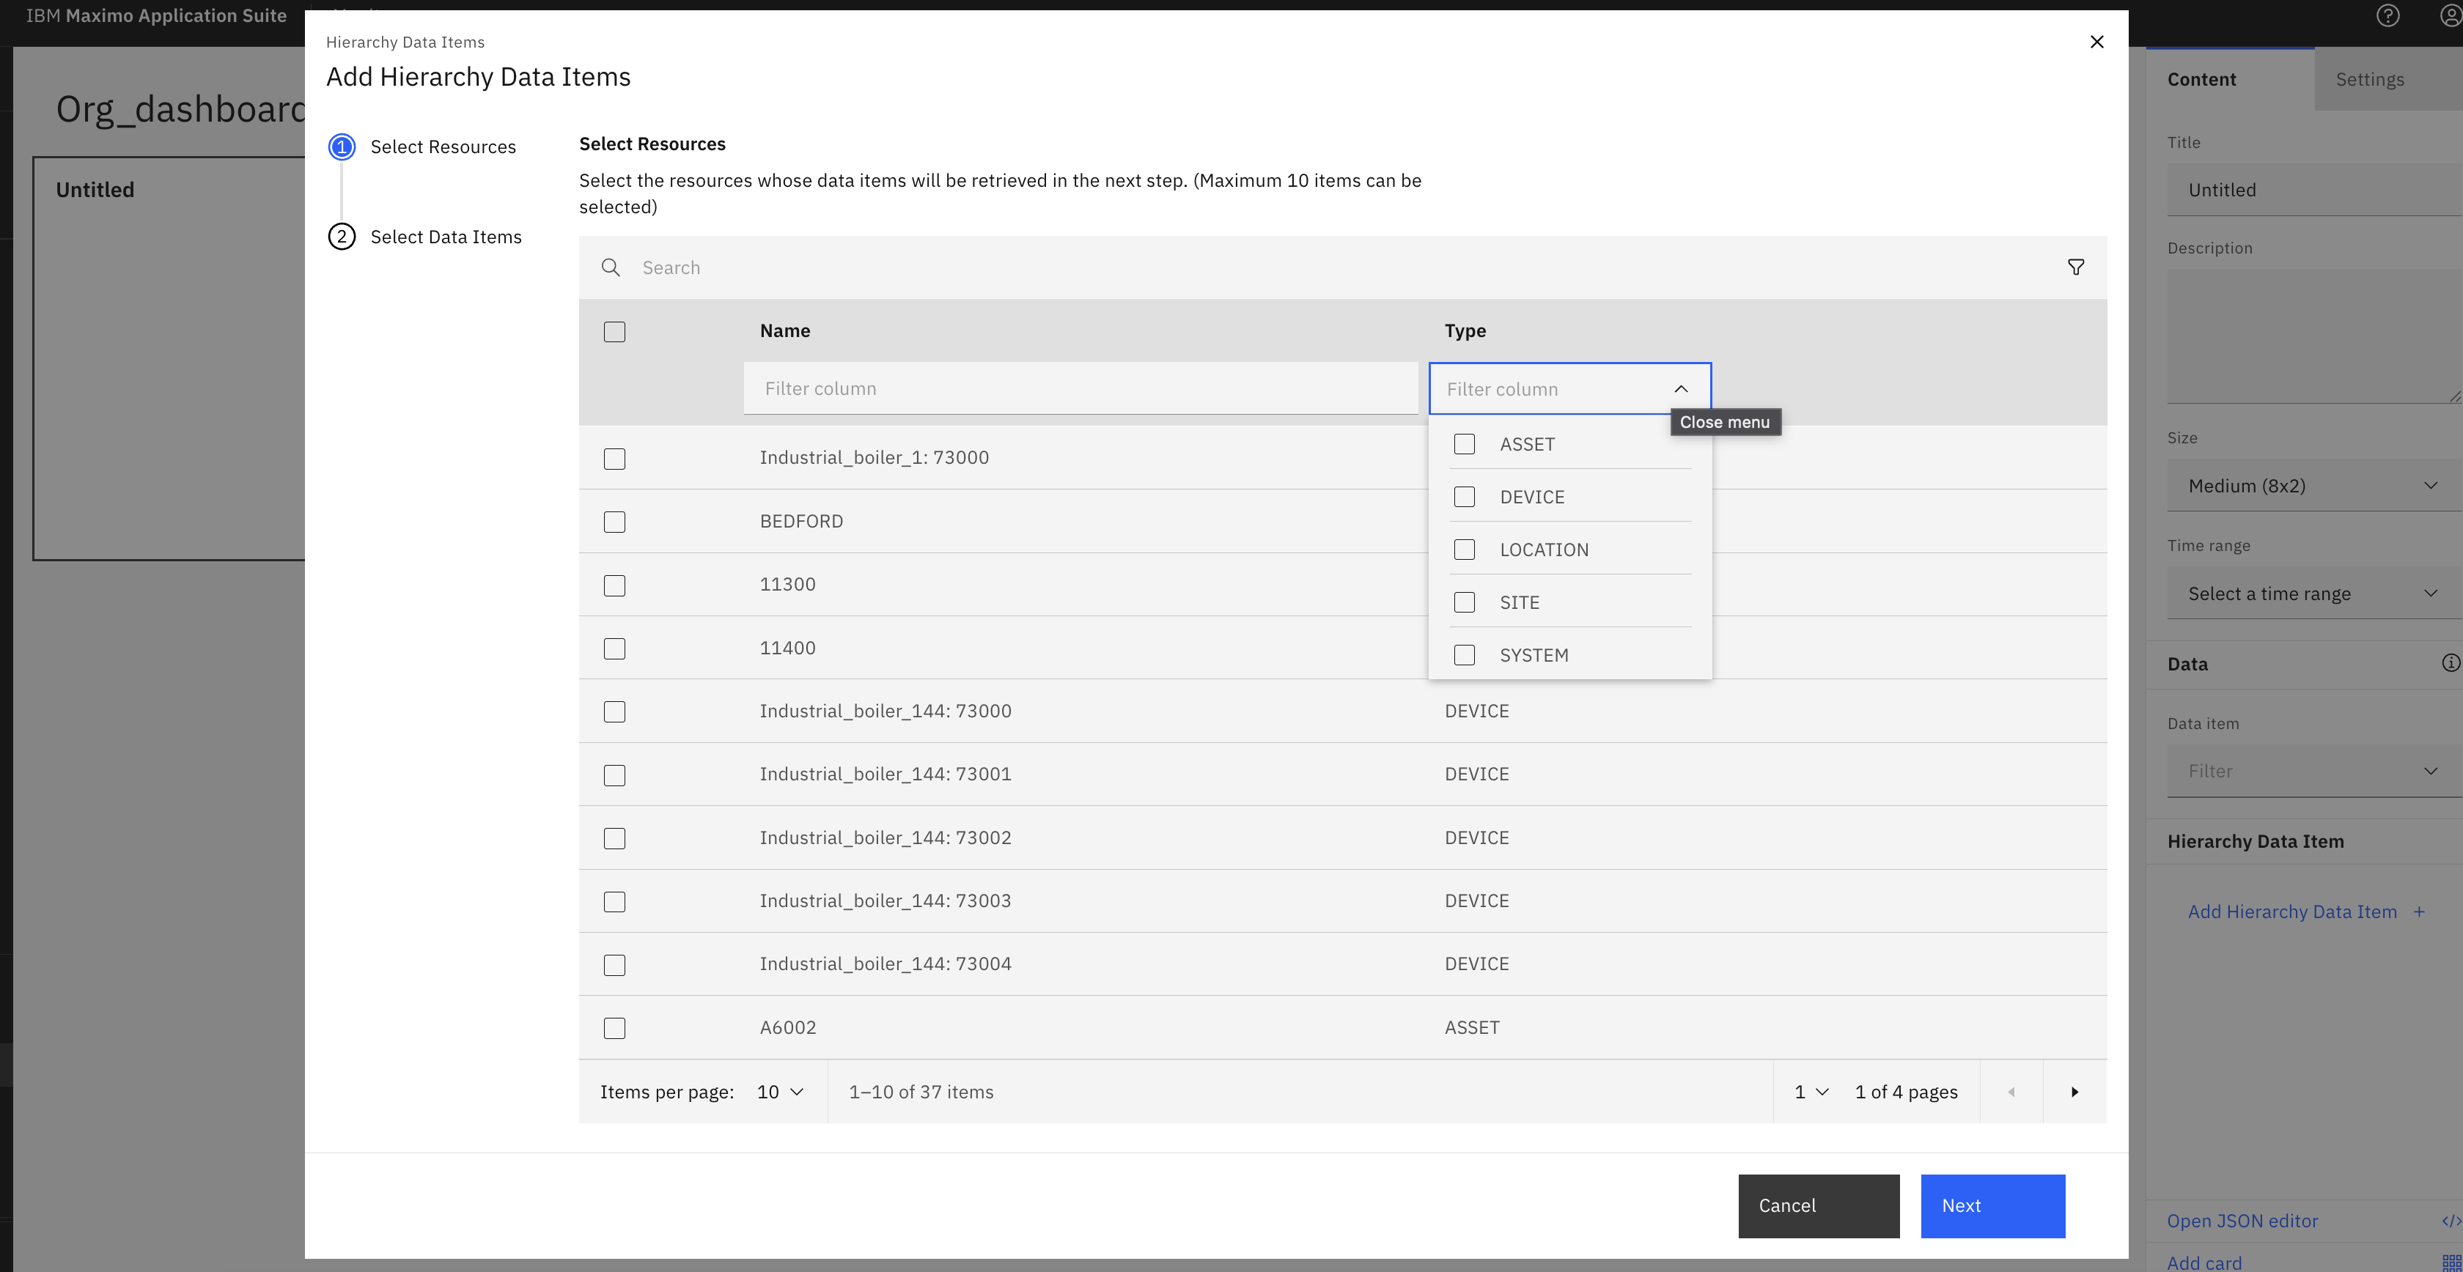Filter Type by SYSTEM option

point(1570,654)
